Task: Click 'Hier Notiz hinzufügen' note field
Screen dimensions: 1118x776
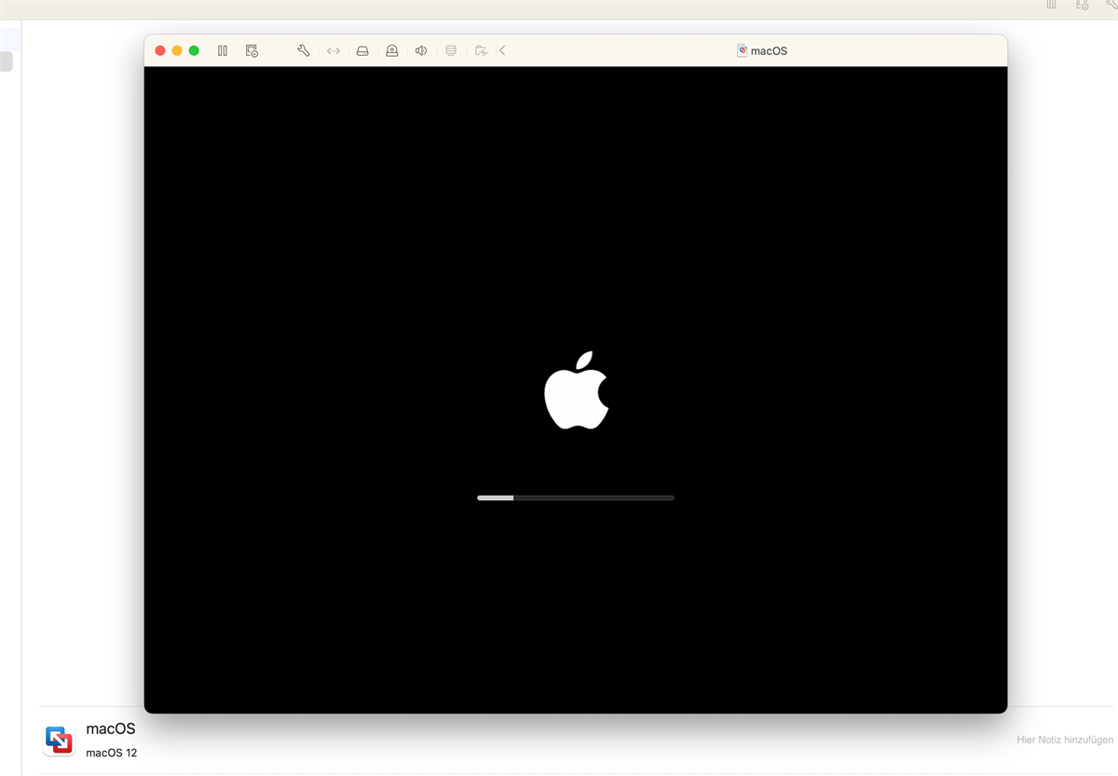Action: pyautogui.click(x=1065, y=740)
